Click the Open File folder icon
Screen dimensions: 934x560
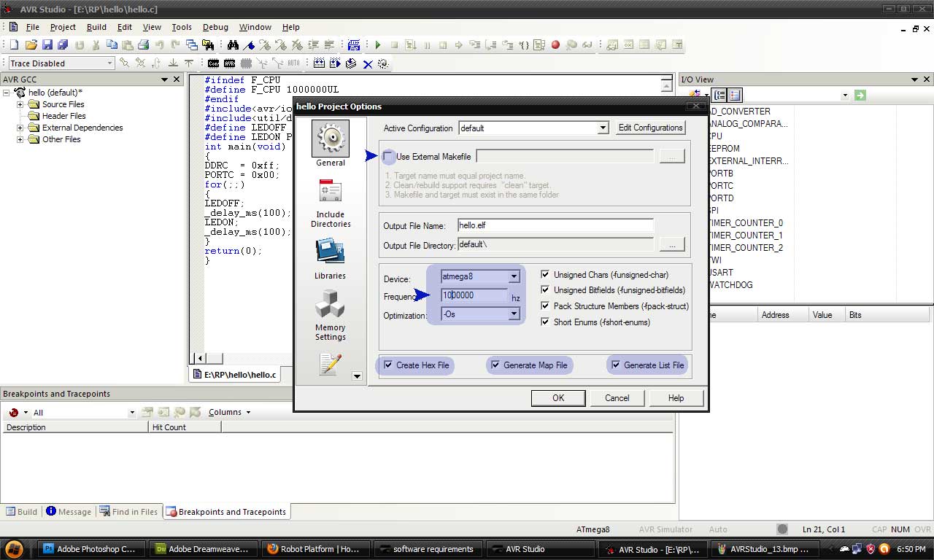[x=31, y=45]
